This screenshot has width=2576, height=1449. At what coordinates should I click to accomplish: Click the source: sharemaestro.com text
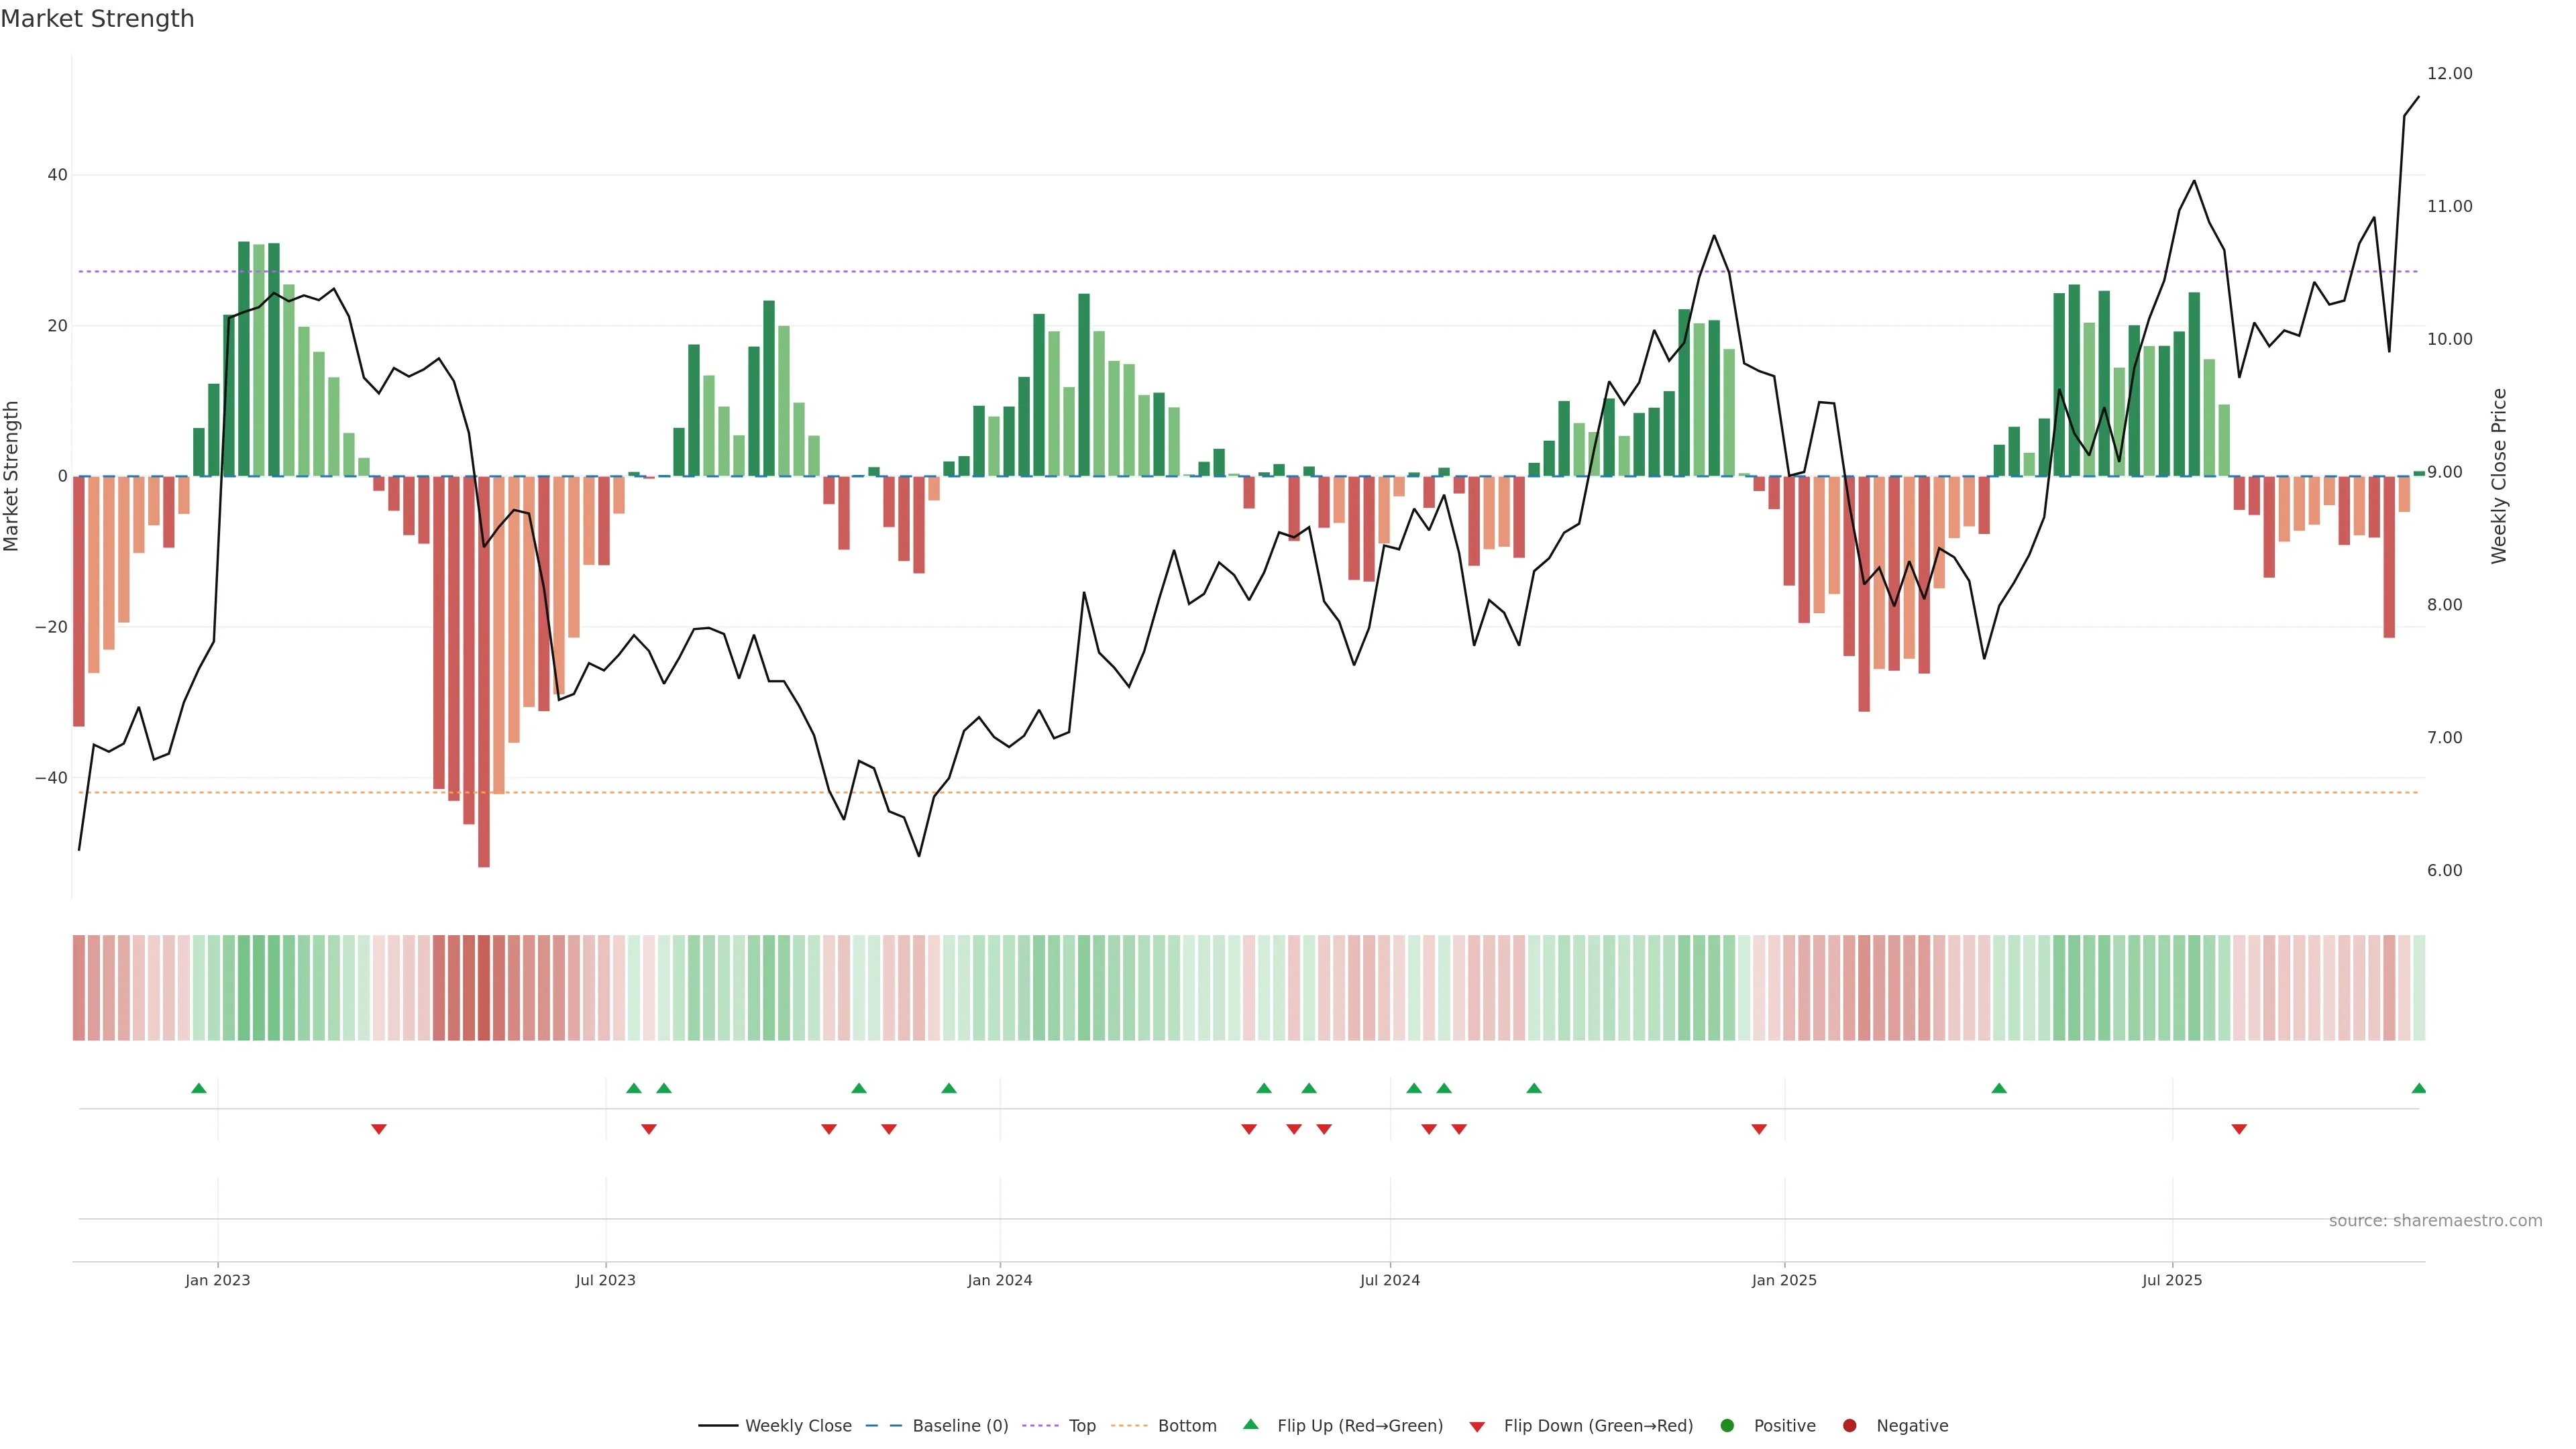[2435, 1221]
